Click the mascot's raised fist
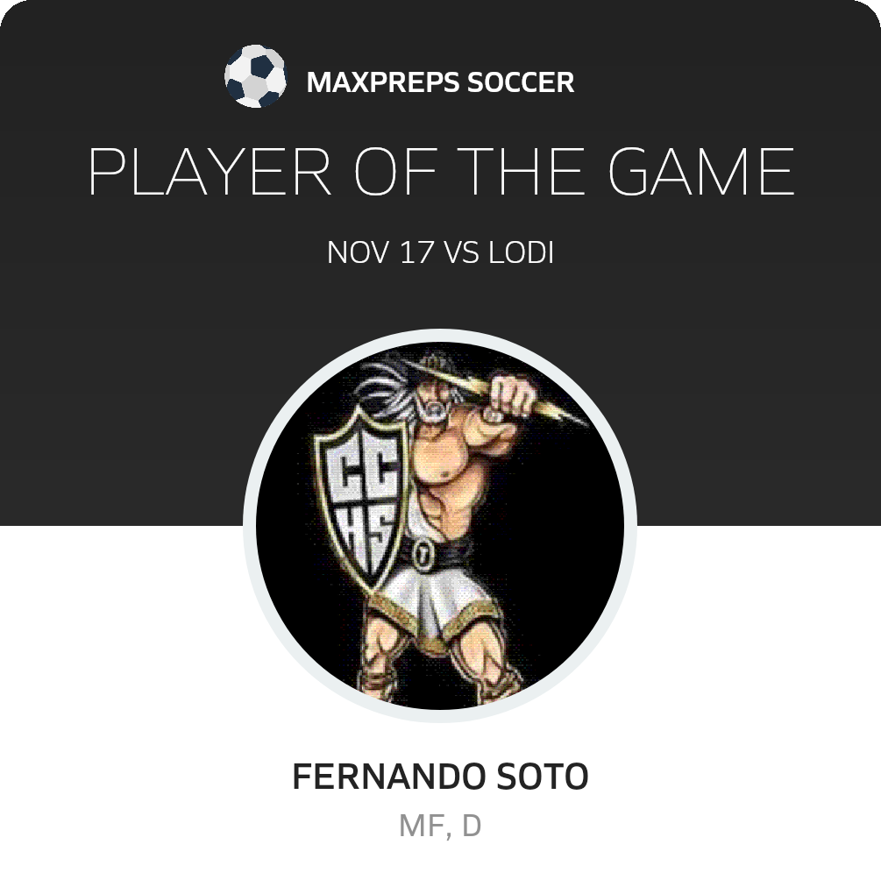 tap(513, 394)
